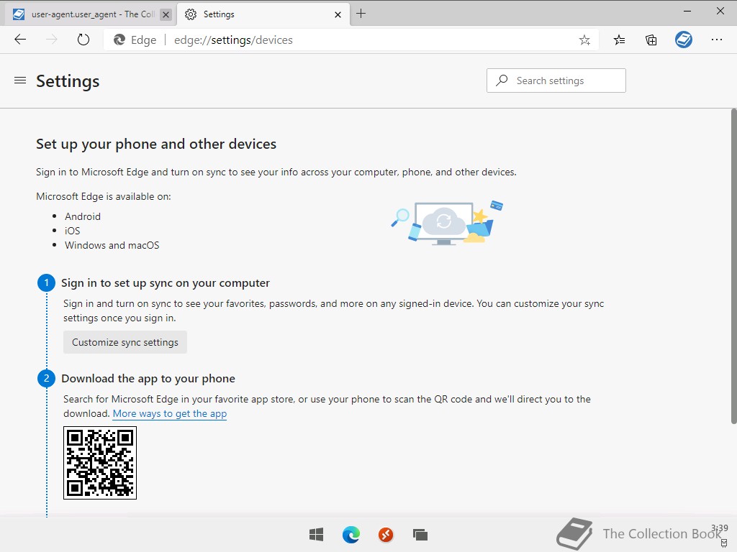Click "Microsoft Edge is available on:" text

pos(104,196)
